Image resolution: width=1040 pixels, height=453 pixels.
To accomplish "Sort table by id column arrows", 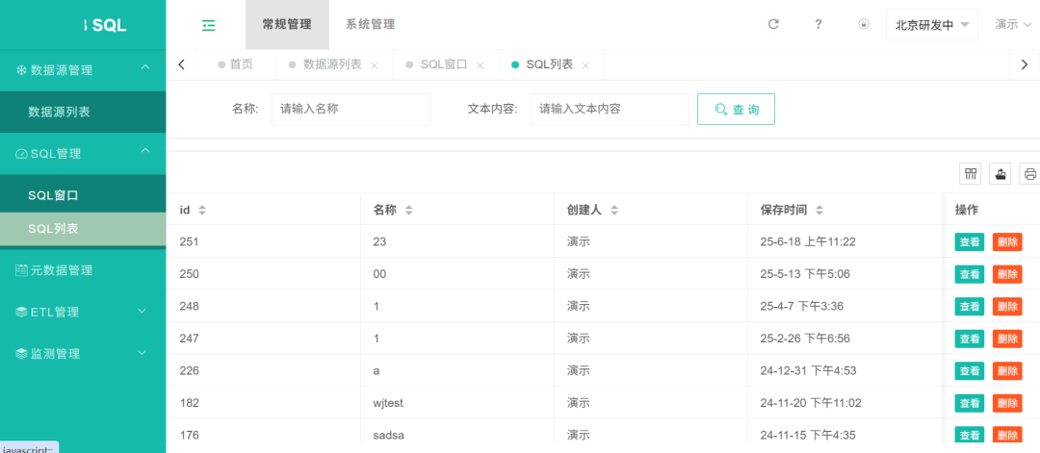I will click(202, 210).
